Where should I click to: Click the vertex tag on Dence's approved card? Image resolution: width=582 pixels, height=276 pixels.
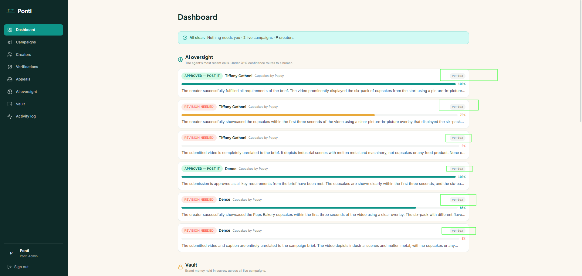coord(457,169)
